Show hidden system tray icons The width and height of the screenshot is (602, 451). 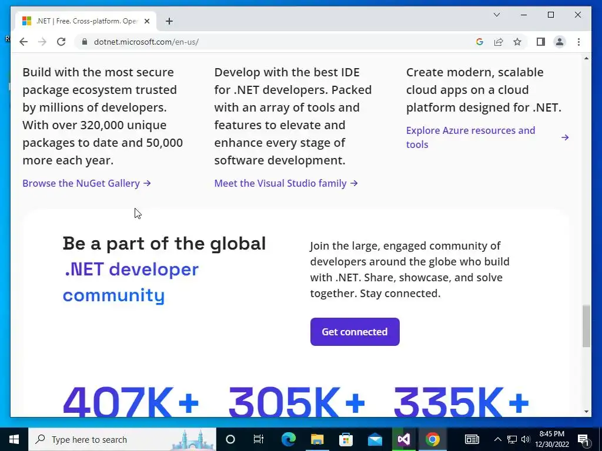497,439
